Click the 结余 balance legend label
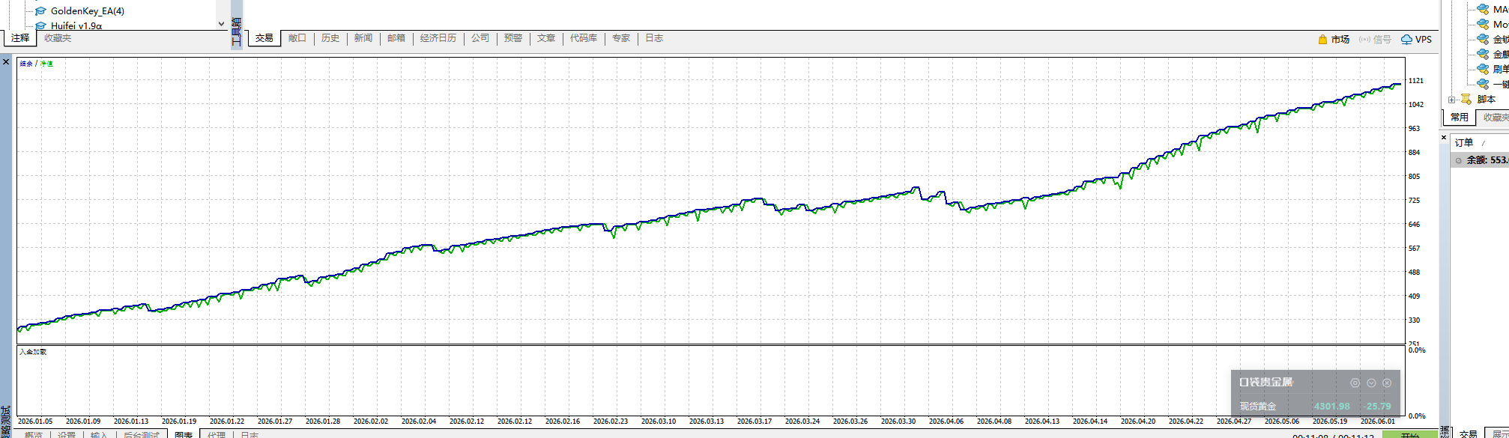The image size is (1509, 438). 26,64
